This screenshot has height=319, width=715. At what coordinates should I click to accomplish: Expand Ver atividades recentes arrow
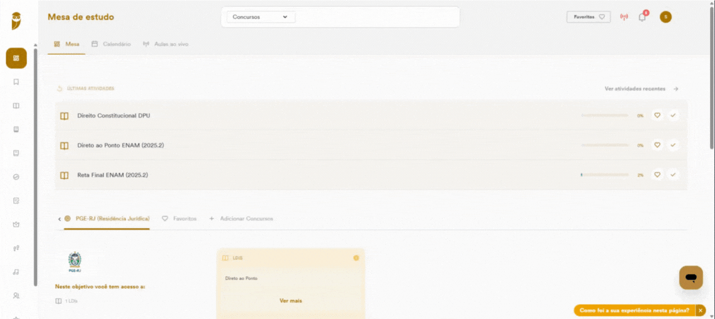(x=676, y=89)
